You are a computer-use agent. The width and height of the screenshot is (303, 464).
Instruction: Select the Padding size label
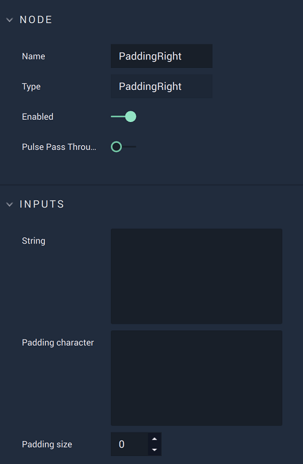coord(47,444)
